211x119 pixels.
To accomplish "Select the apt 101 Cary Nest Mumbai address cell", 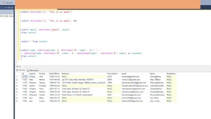I will pyautogui.click(x=83, y=80).
